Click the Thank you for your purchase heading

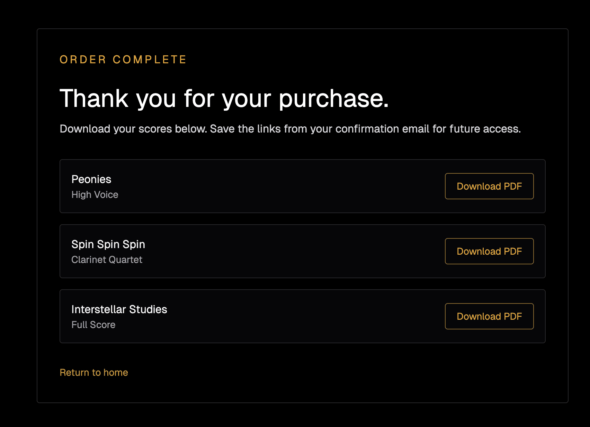coord(224,99)
